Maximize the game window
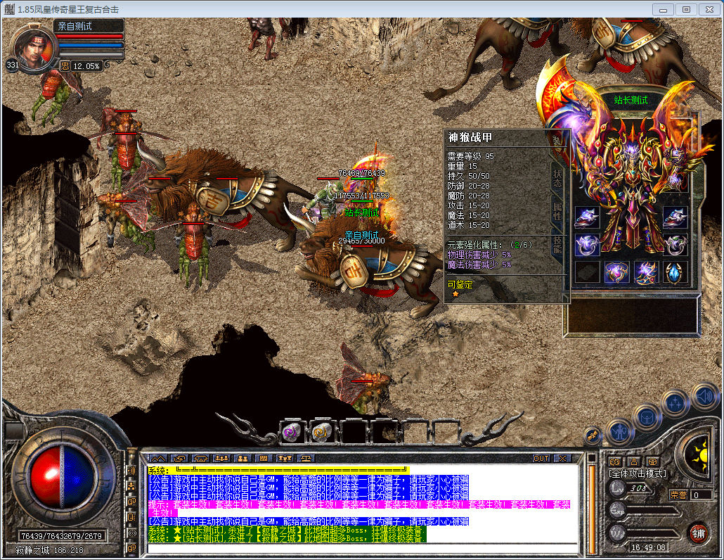 pyautogui.click(x=687, y=9)
